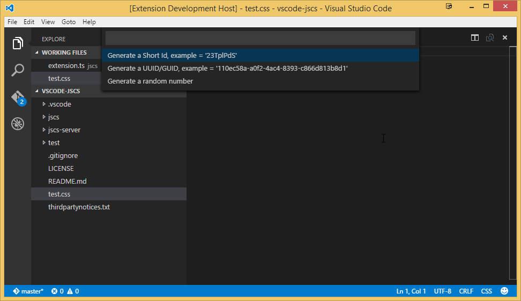Click the master* git branch indicator
The image size is (521, 301).
(x=28, y=291)
